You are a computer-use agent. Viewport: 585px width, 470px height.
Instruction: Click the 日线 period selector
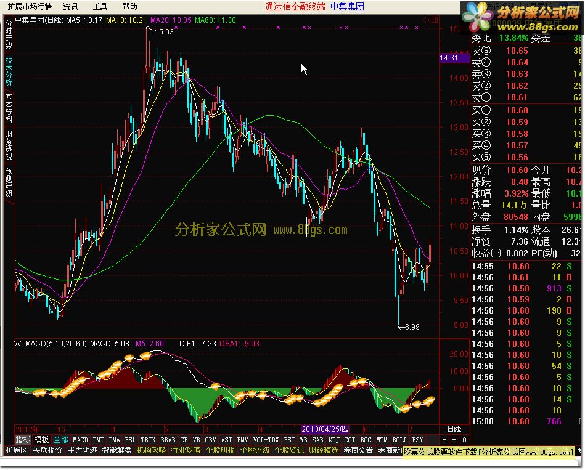coord(454,429)
